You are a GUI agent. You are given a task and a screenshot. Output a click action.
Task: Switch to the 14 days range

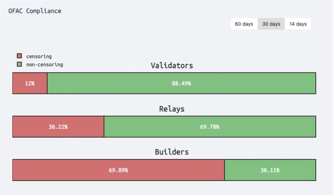298,24
